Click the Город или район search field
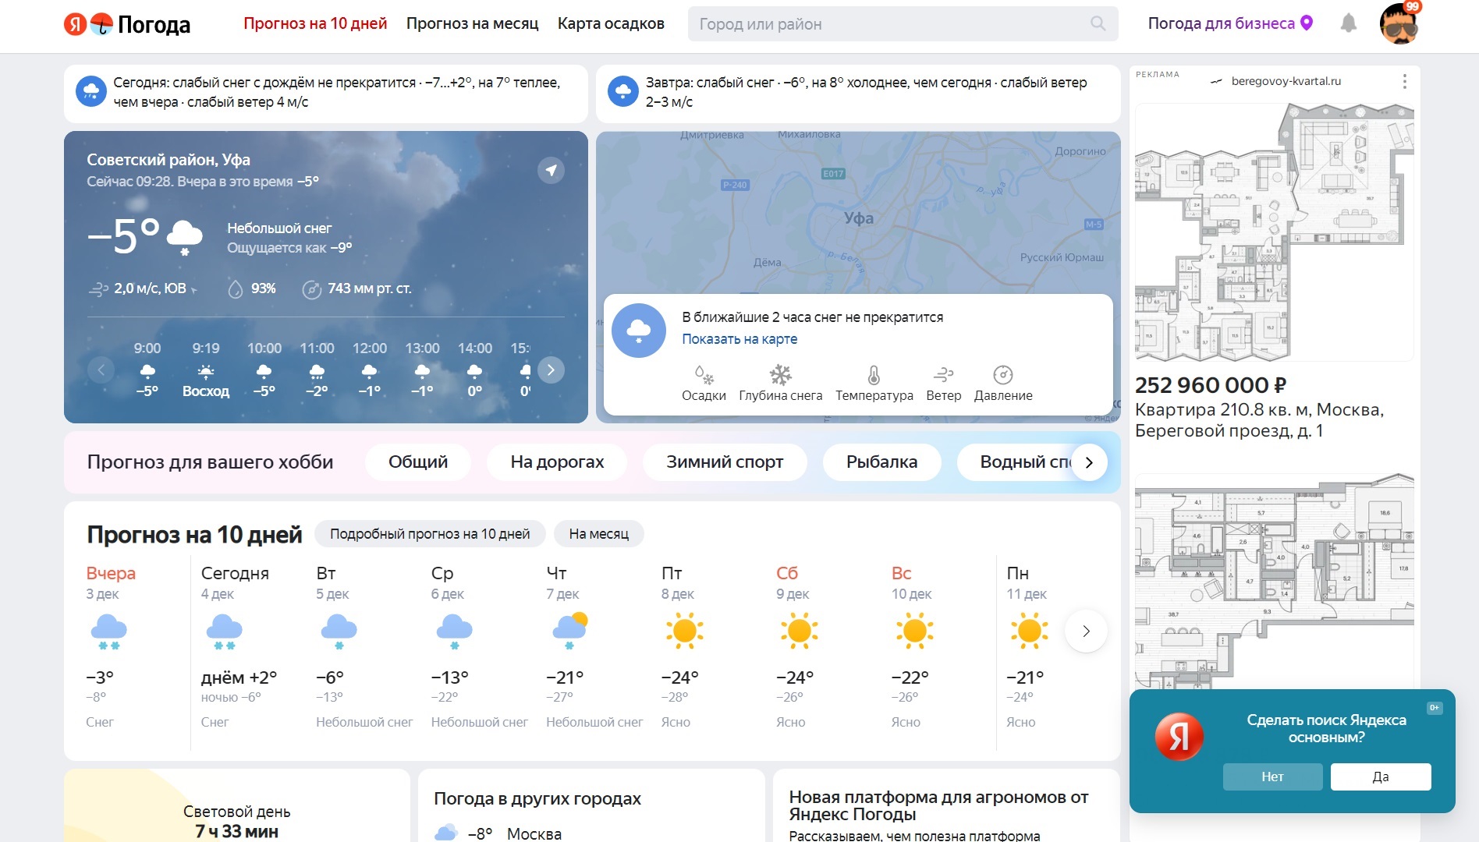 (x=903, y=24)
